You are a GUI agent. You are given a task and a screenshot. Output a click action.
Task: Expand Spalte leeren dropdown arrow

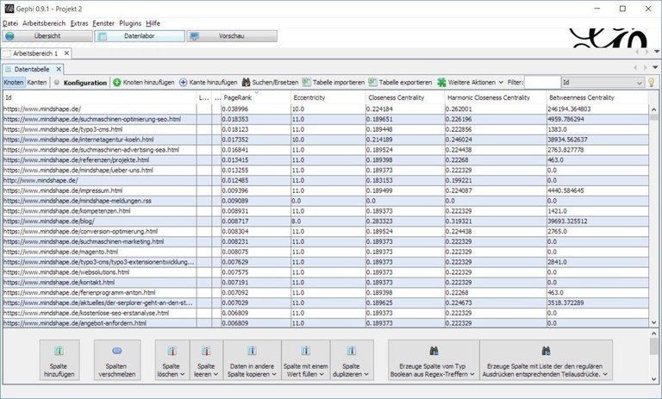click(215, 375)
